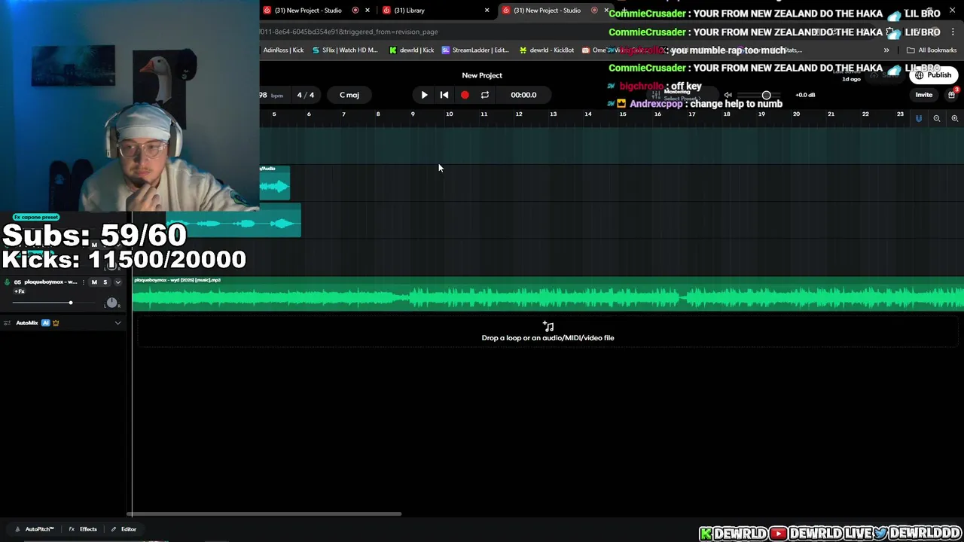
Task: Open dewrld | Kick bookmark
Action: point(411,50)
